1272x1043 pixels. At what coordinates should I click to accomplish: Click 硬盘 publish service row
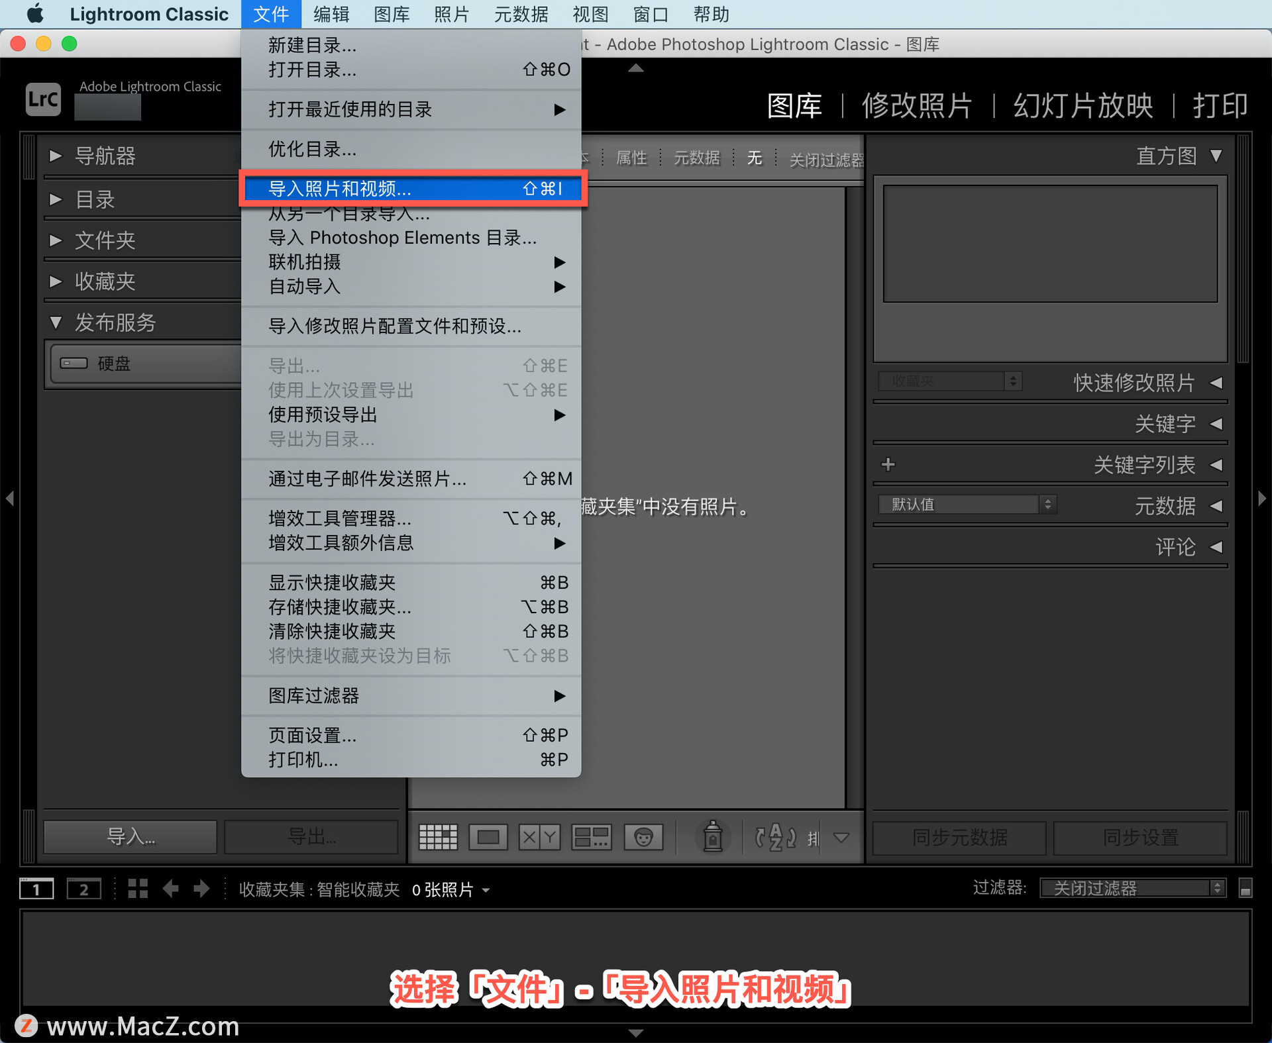tap(147, 364)
